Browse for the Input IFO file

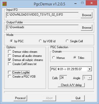[x=86, y=15]
